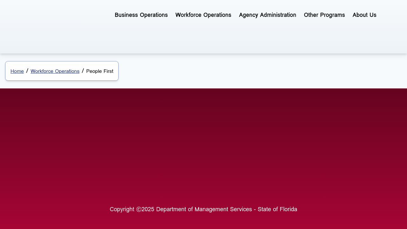The image size is (407, 229).
Task: Open Workforce Operations in the top navigation
Action: pyautogui.click(x=203, y=15)
